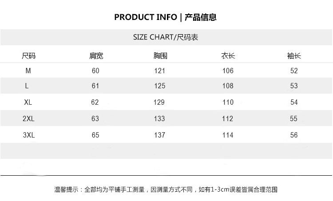Click garment length value 106

228,71
